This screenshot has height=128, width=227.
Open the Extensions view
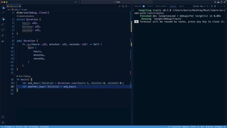click(3, 30)
